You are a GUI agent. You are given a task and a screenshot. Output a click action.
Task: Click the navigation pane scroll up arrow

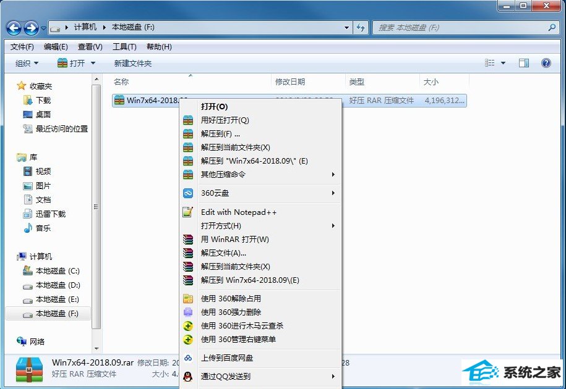[96, 79]
